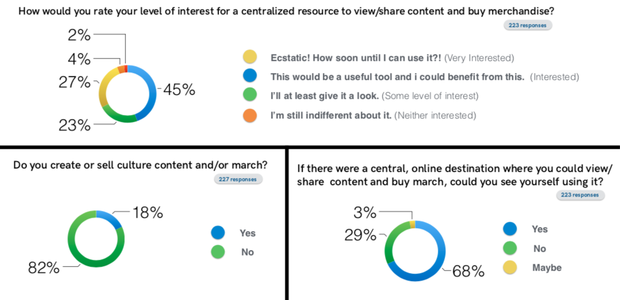Click green No dot in online destination legend
Screen dimensions: 620x300
[510, 248]
